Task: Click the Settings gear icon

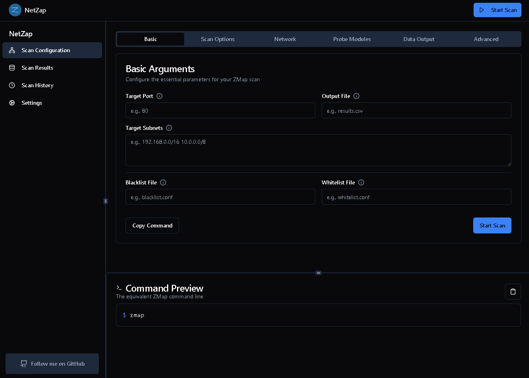Action: [12, 103]
